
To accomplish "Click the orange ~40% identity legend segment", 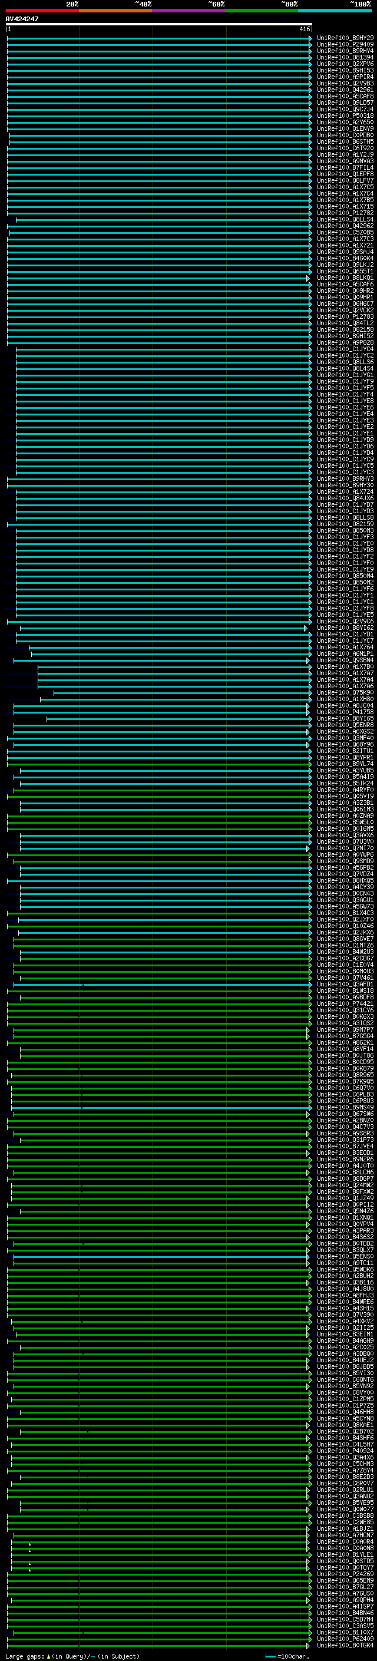I will point(116,11).
